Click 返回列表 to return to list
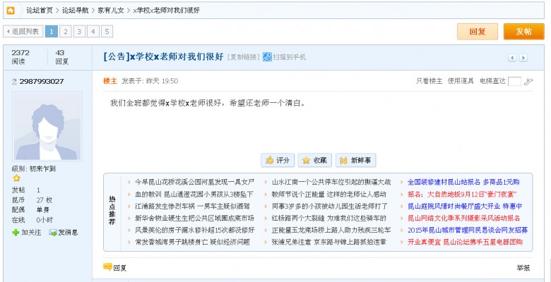 pyautogui.click(x=23, y=31)
